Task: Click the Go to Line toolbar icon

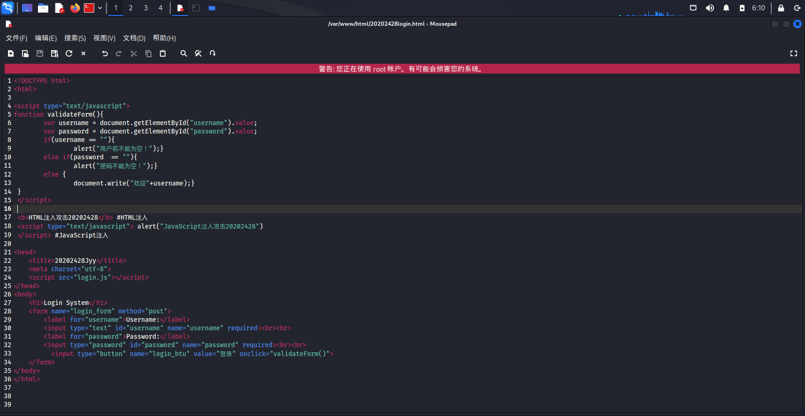Action: (x=213, y=53)
